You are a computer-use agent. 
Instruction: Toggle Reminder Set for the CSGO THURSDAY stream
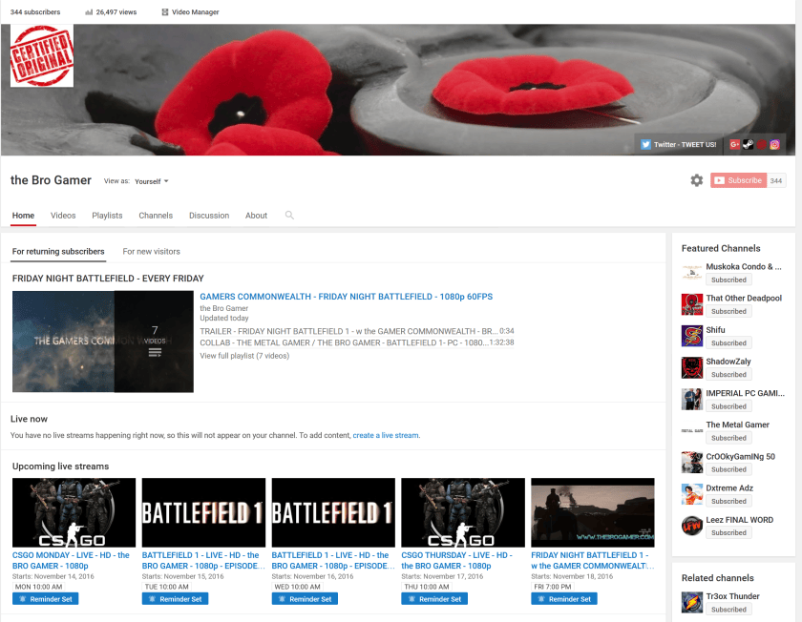[x=434, y=599]
